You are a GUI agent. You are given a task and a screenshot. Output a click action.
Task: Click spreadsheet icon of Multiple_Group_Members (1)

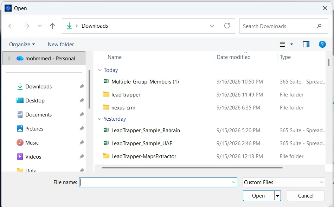(x=106, y=81)
